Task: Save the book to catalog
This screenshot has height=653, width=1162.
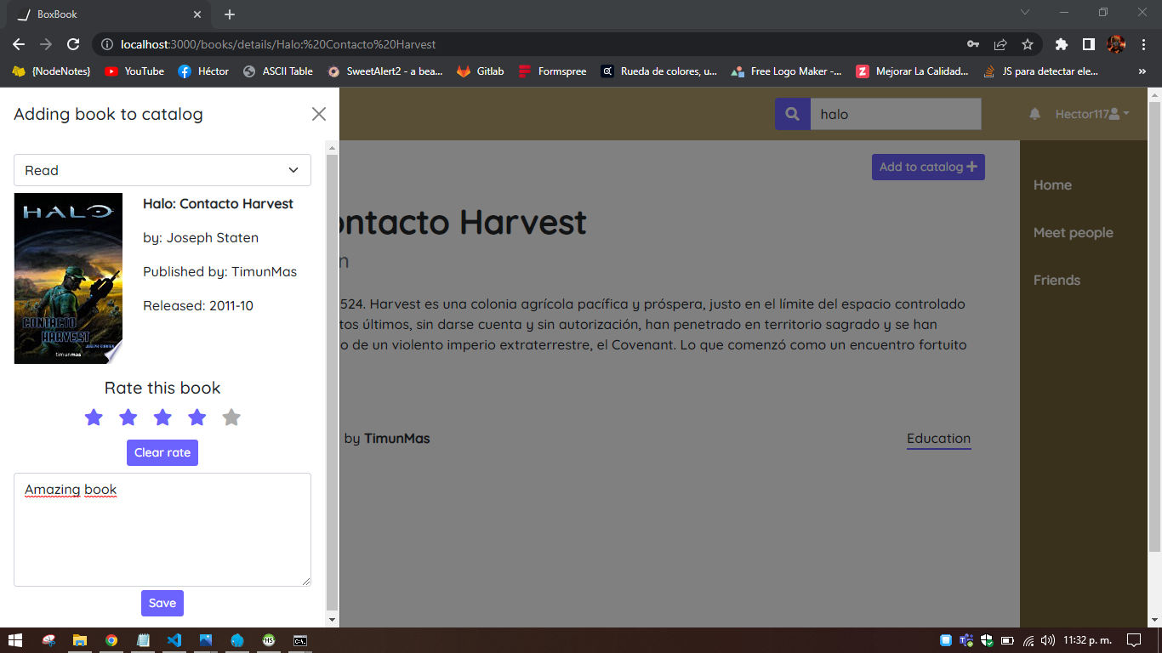Action: click(162, 603)
